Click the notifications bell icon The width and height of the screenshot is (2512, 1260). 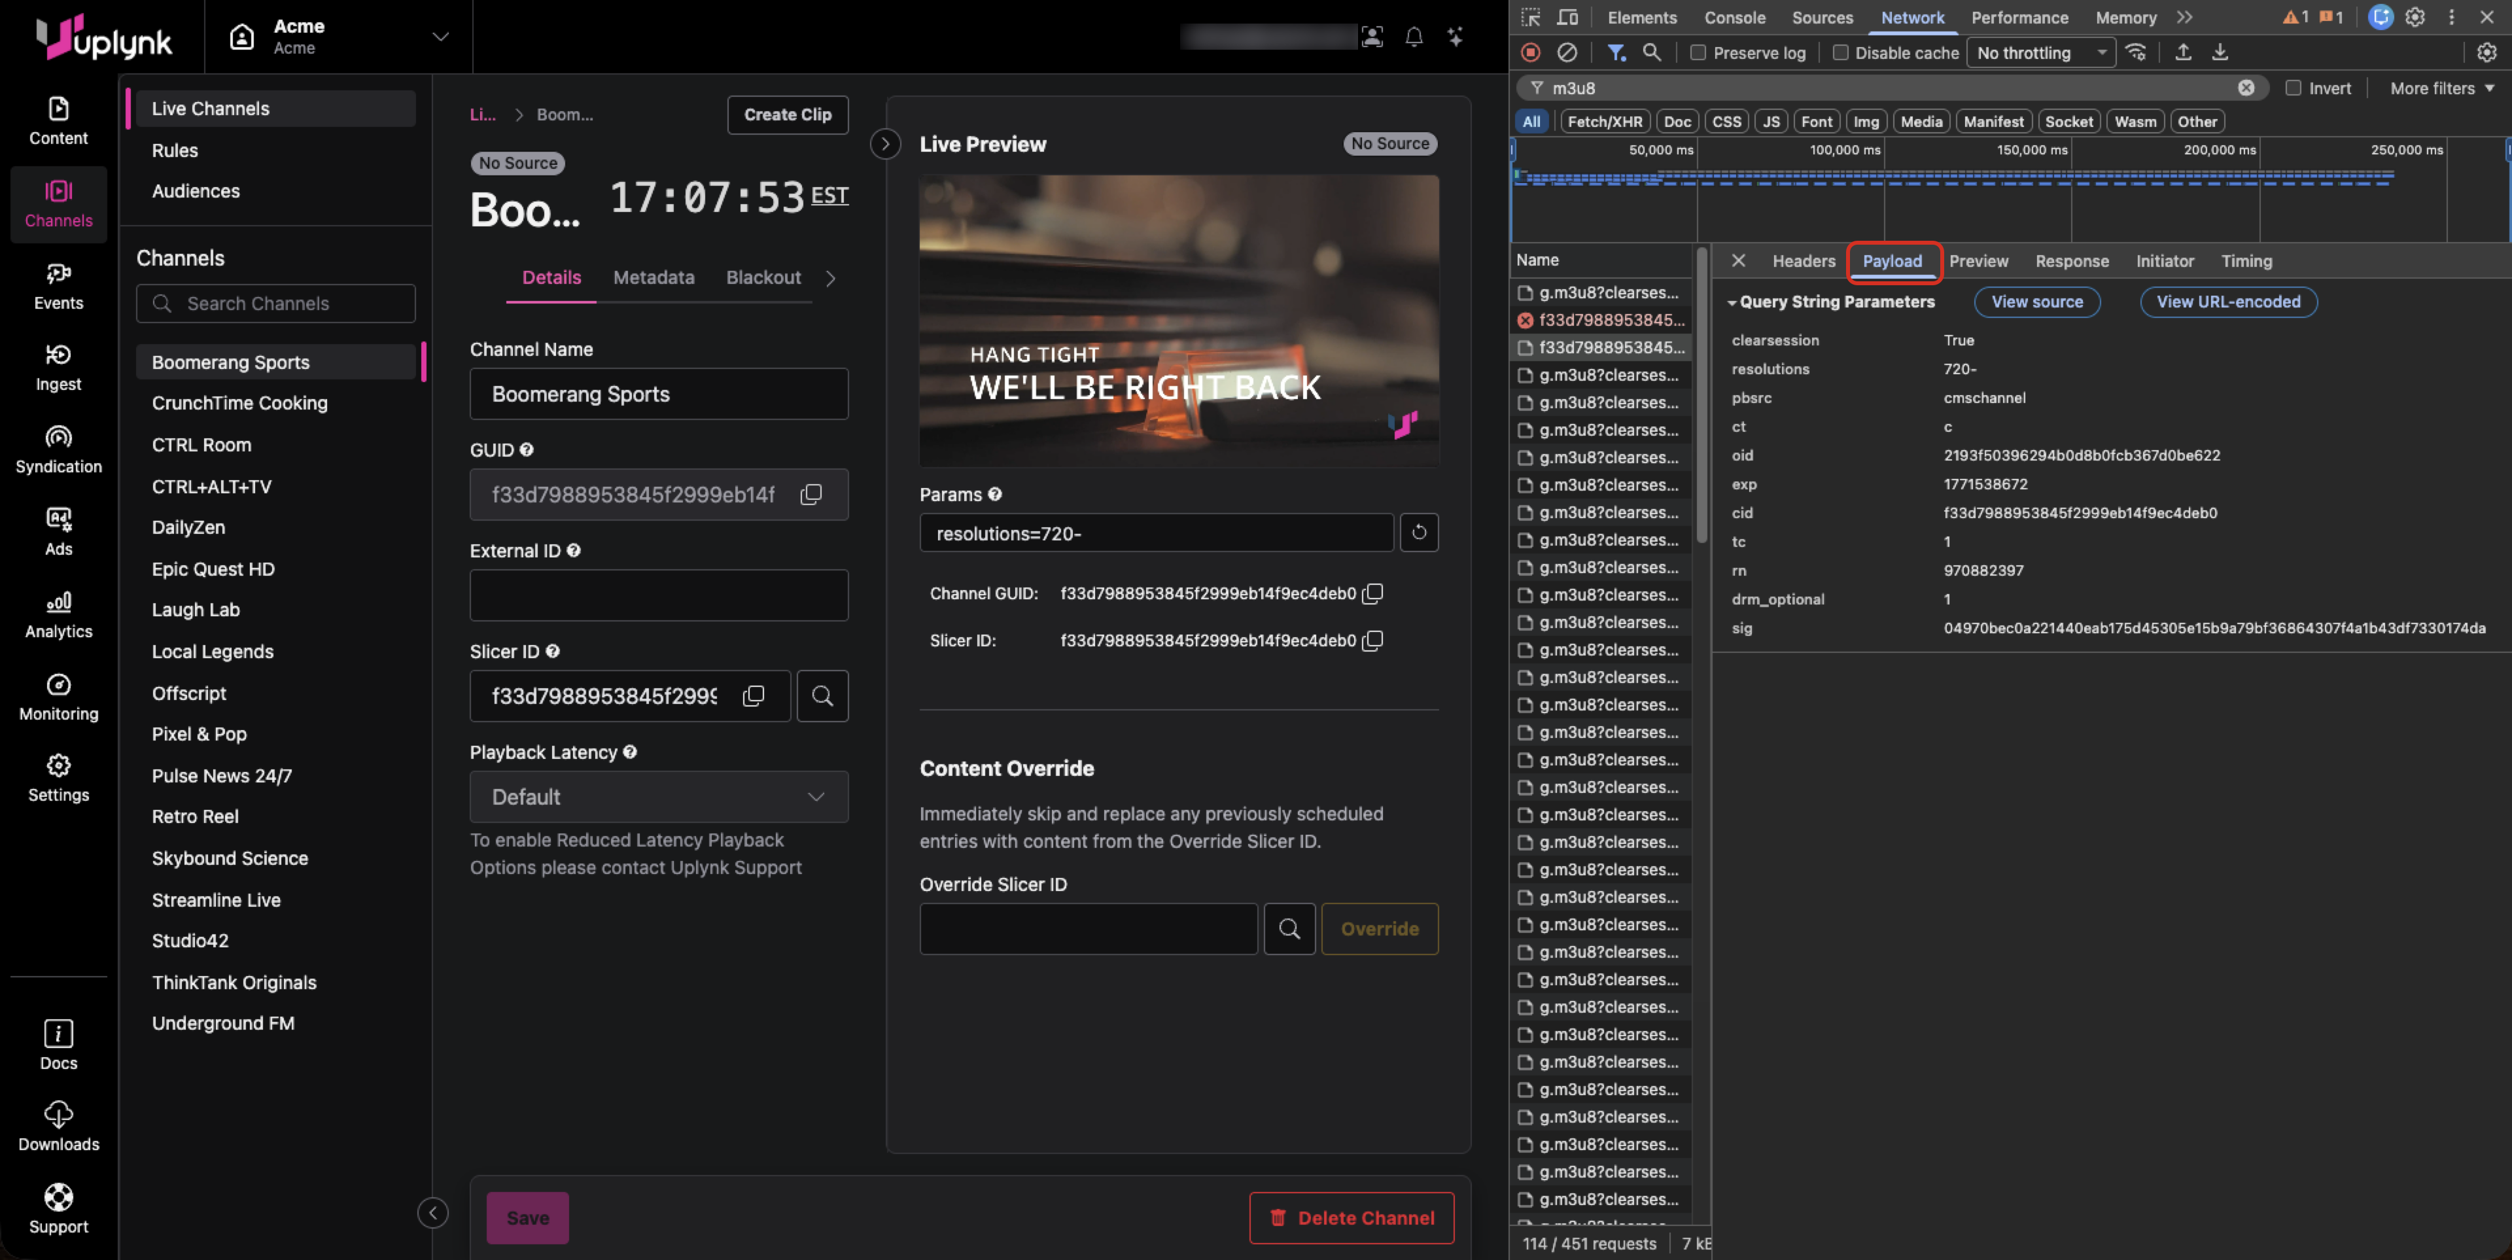[x=1413, y=37]
